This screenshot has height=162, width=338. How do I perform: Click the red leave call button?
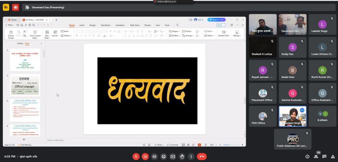click(201, 156)
